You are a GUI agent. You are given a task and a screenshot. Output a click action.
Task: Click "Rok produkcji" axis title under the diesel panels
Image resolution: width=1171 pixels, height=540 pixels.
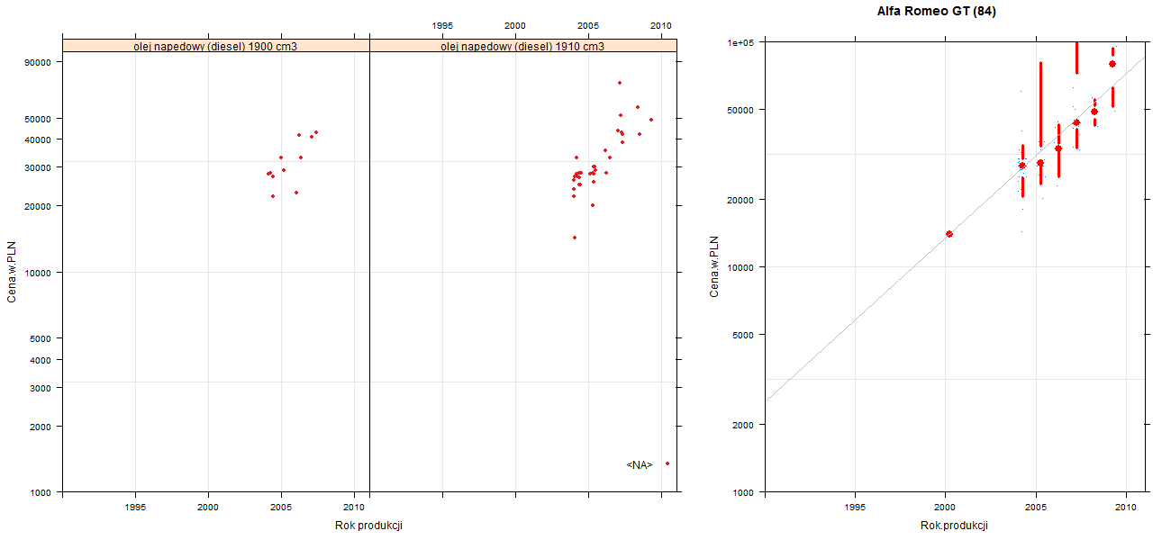(x=370, y=526)
